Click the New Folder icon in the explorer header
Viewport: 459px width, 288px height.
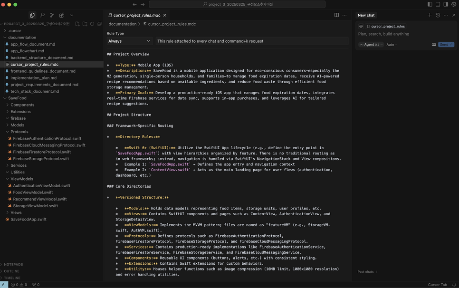[x=85, y=24]
